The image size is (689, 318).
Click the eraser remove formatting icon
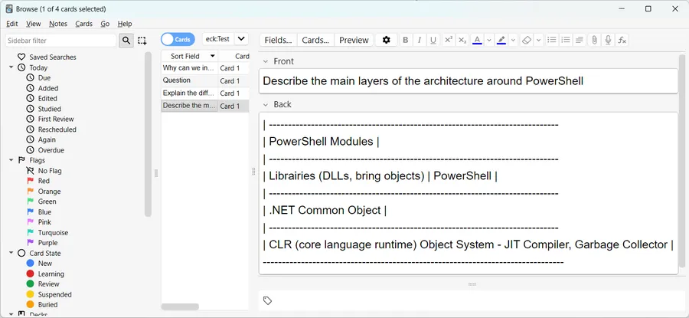pos(527,40)
